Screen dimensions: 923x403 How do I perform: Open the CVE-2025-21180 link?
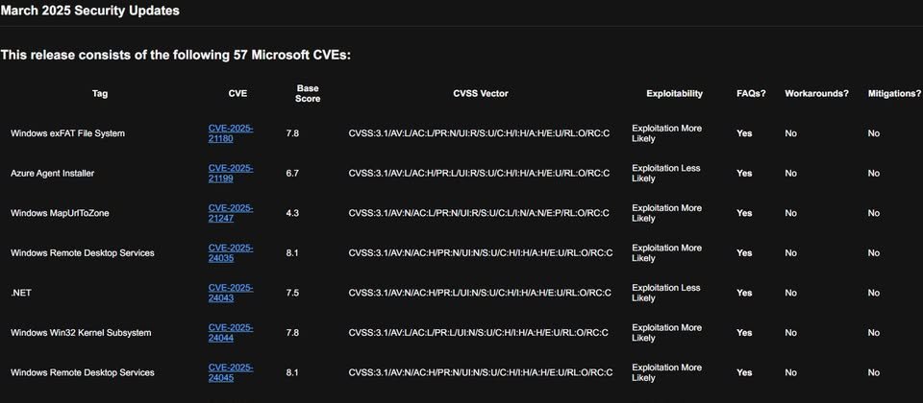(x=231, y=133)
